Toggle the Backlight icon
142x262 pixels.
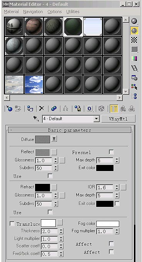pyautogui.click(x=134, y=30)
